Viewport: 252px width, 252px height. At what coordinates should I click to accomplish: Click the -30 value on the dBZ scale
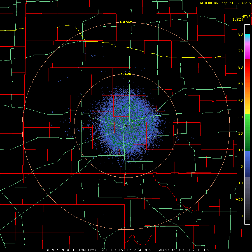pos(239,216)
